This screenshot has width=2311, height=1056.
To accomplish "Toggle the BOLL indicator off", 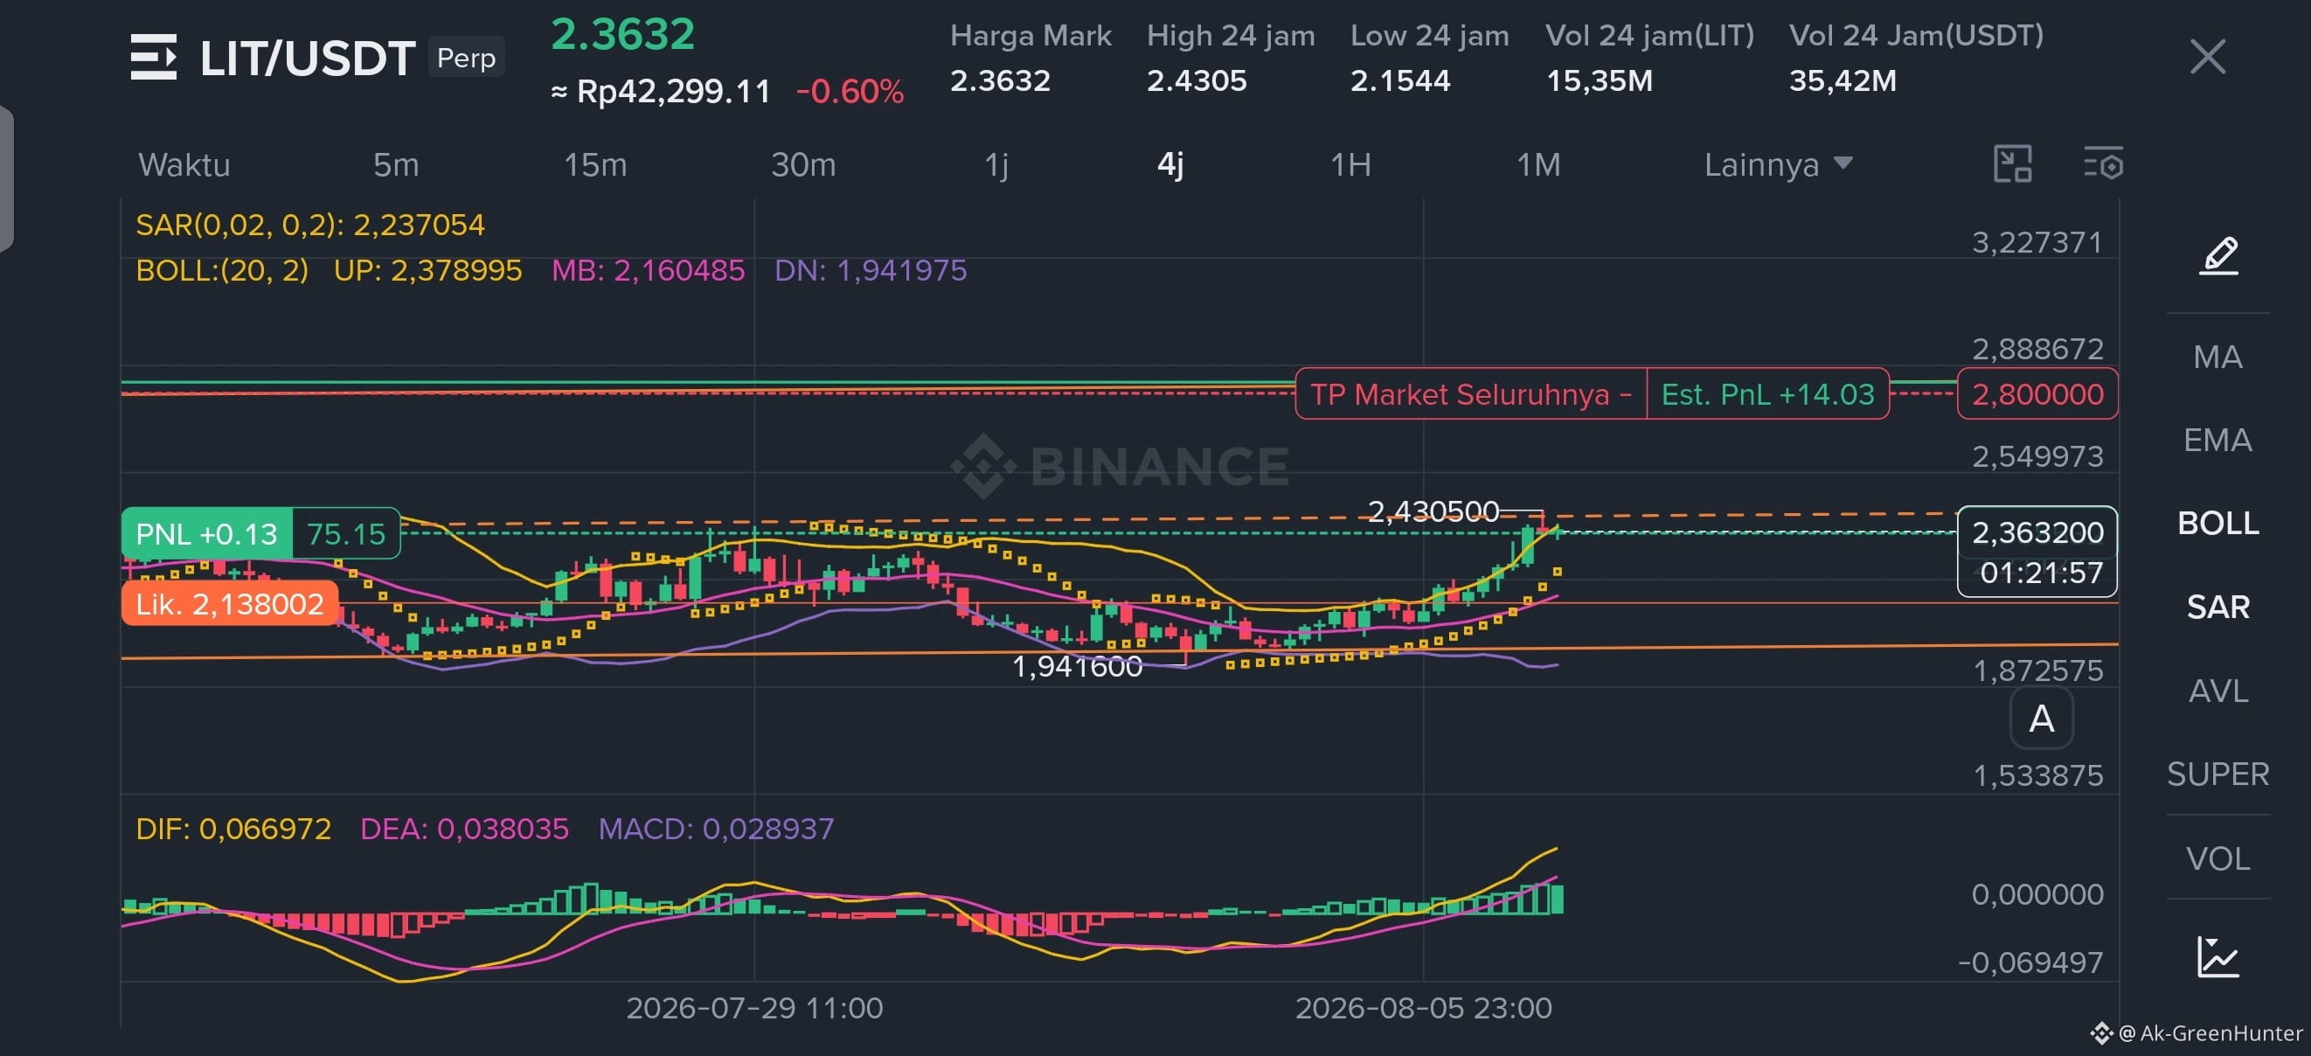I will click(2217, 523).
